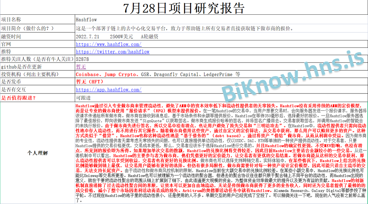Image resolution: width=368 pixels, height=204 pixels.
Task: Select Coinbase in the investor list
Action: click(x=86, y=74)
